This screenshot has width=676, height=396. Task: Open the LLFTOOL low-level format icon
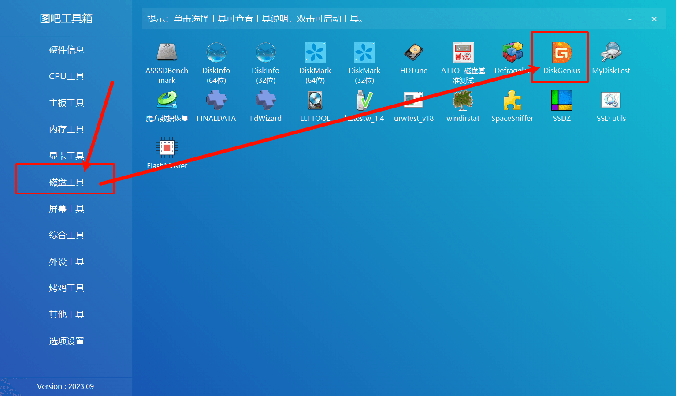tap(315, 101)
